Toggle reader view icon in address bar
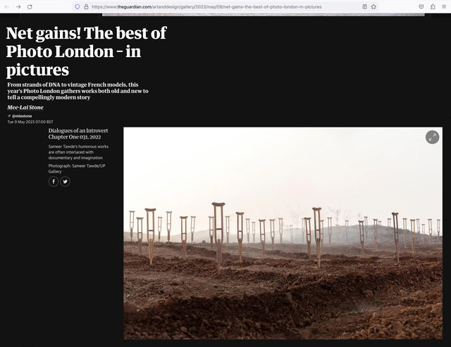The width and height of the screenshot is (451, 347). click(364, 6)
